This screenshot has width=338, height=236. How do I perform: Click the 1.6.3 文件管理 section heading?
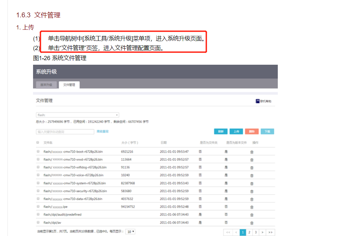(x=38, y=15)
